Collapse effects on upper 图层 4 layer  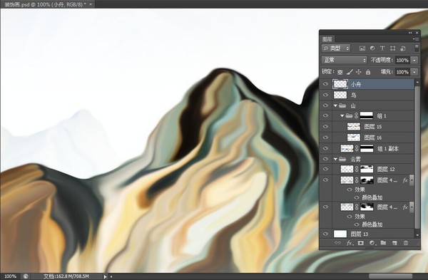click(412, 180)
